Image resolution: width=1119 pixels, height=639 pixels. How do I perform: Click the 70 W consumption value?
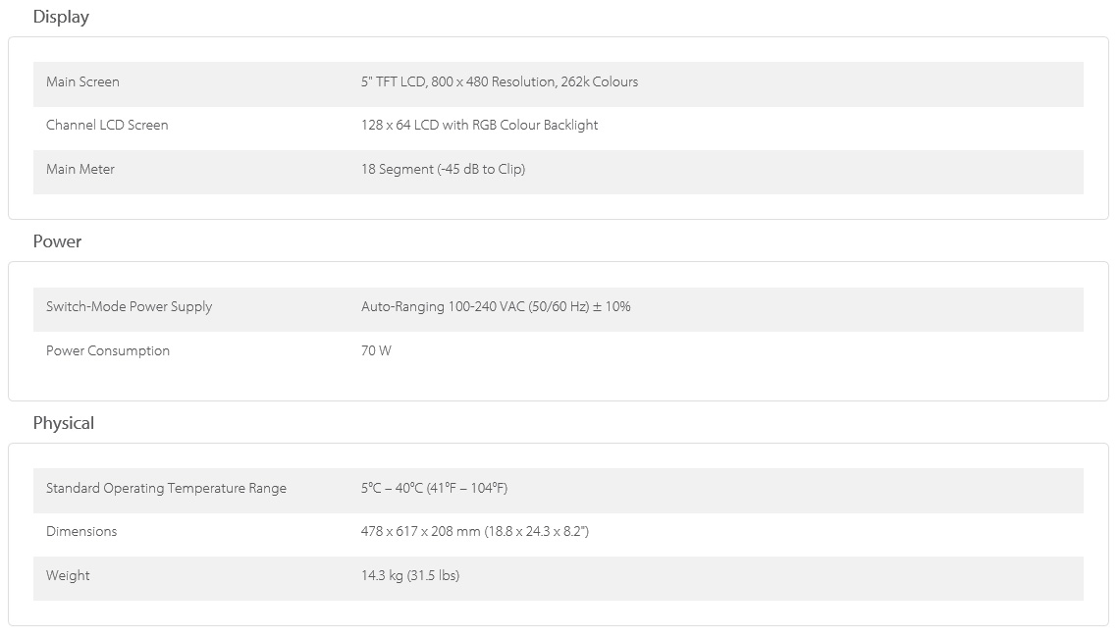pyautogui.click(x=376, y=351)
